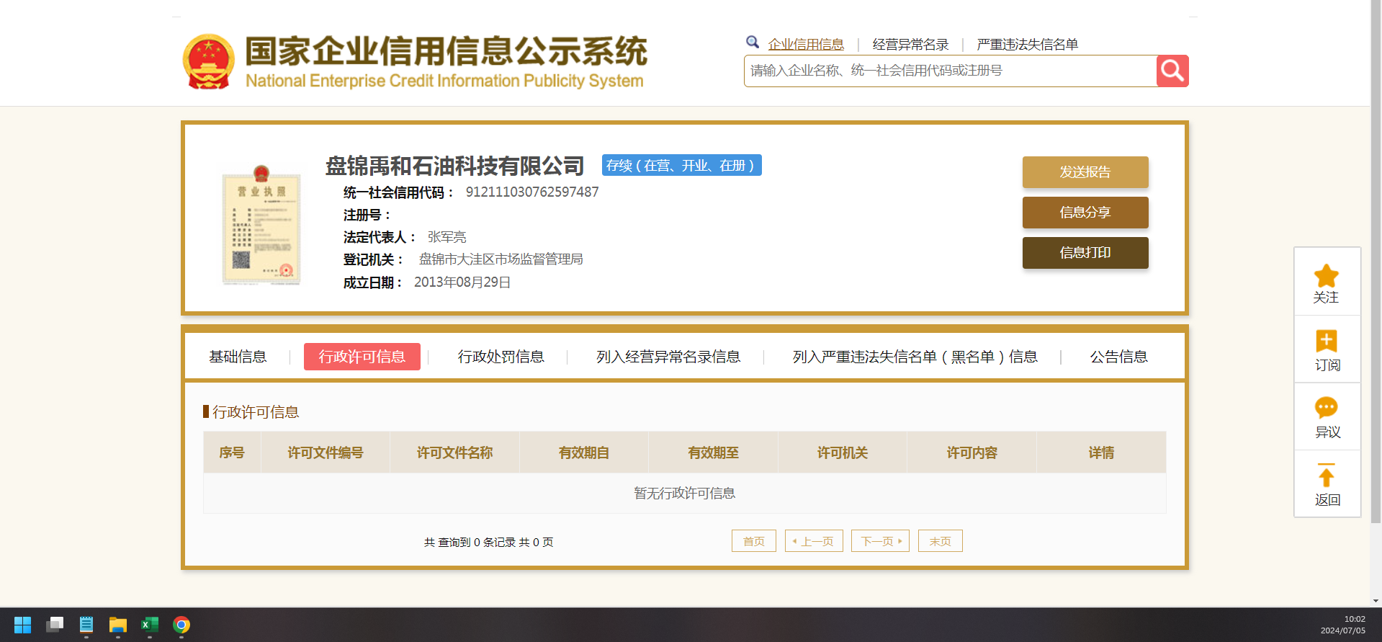Open File Explorer from the taskbar

pos(118,625)
